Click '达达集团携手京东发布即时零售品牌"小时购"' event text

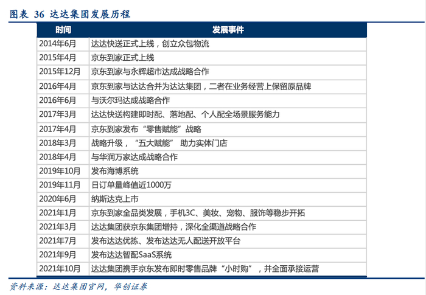172,269
